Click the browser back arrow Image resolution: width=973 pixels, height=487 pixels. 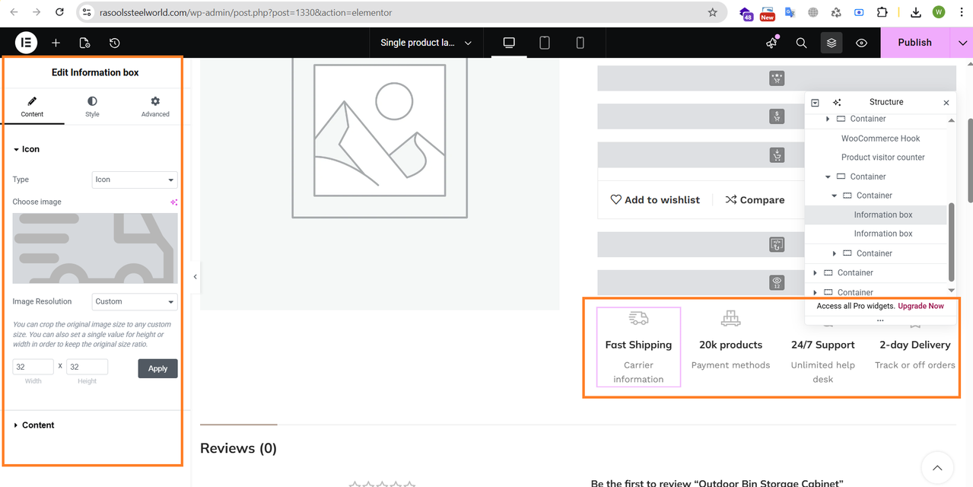tap(14, 12)
